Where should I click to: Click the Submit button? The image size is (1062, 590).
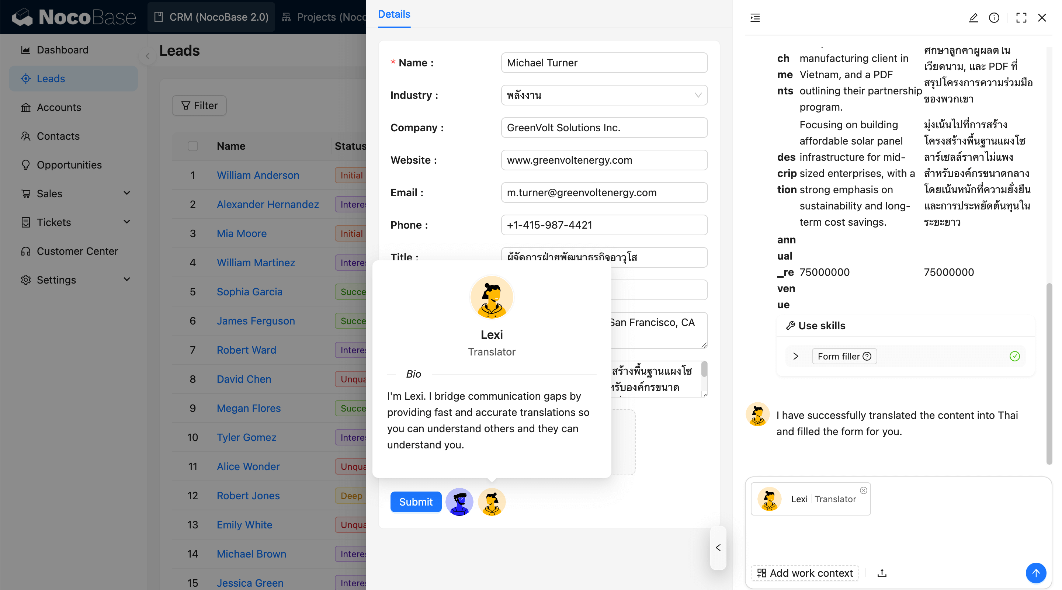(416, 502)
